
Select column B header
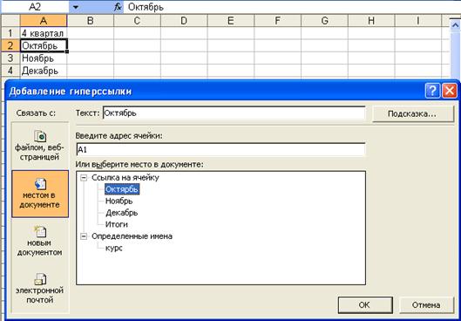tap(91, 21)
